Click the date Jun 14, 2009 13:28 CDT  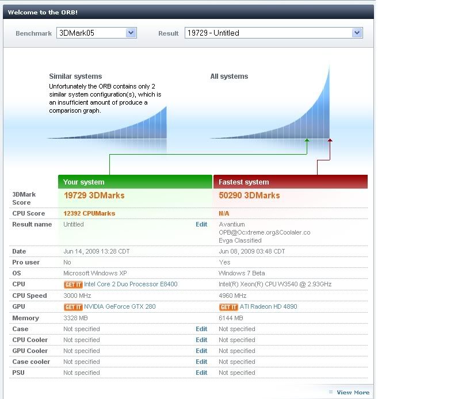97,251
